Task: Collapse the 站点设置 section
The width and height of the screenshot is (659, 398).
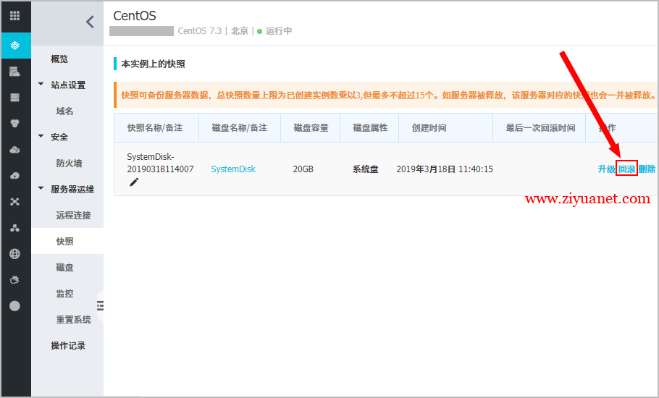Action: 41,85
